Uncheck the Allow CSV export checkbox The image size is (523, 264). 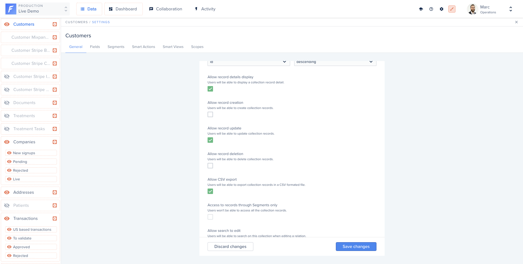pyautogui.click(x=210, y=191)
